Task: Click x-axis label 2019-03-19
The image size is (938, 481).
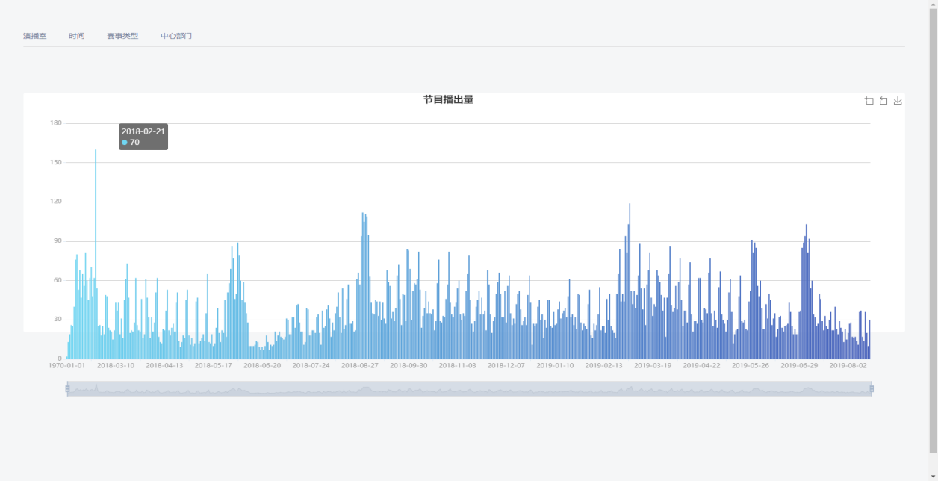Action: pos(653,366)
